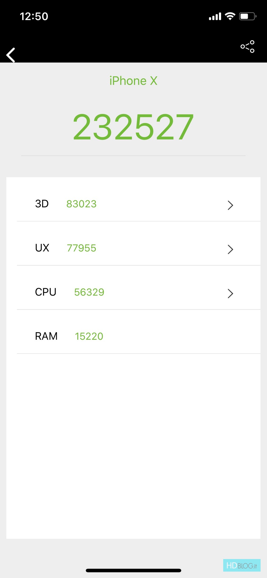Open the CPU score row
This screenshot has height=578, width=267.
point(133,292)
